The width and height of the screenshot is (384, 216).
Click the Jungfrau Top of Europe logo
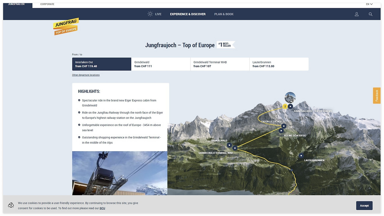click(x=66, y=26)
